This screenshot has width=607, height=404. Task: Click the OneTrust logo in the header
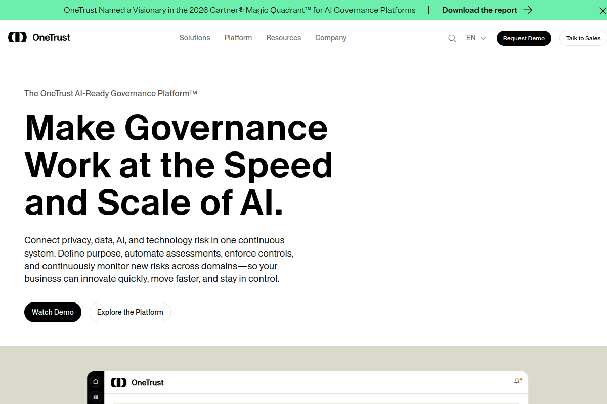point(39,37)
